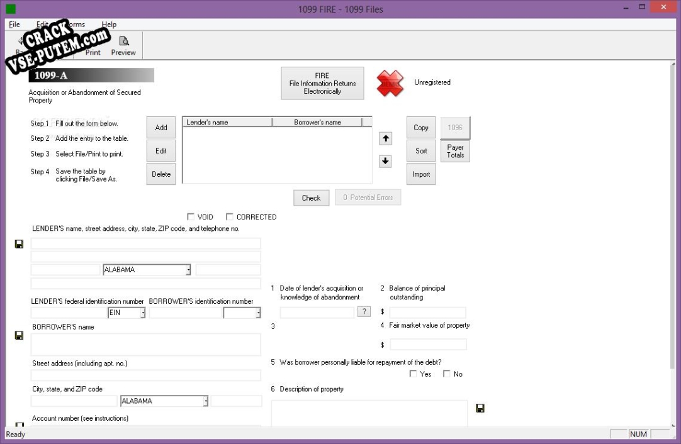
Task: Click the lender city input field
Action: [x=65, y=270]
